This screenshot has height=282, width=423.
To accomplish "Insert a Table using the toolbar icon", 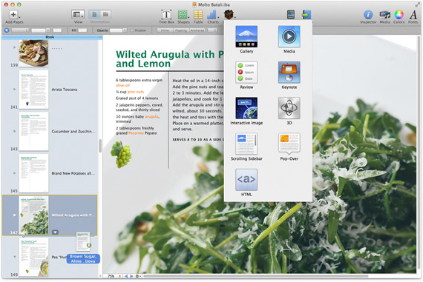I will 198,15.
